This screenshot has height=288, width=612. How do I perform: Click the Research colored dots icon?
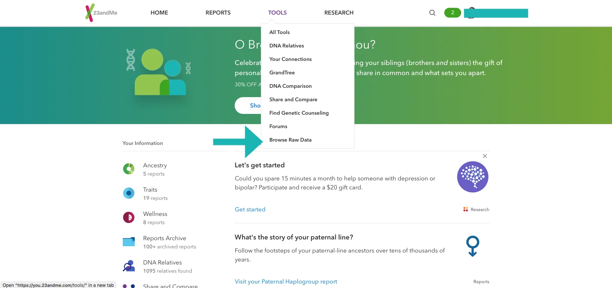pyautogui.click(x=466, y=209)
